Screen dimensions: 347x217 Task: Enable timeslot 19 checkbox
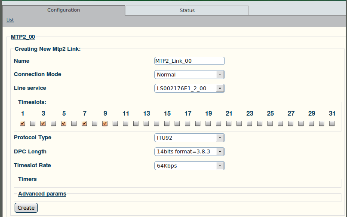pyautogui.click(x=208, y=123)
